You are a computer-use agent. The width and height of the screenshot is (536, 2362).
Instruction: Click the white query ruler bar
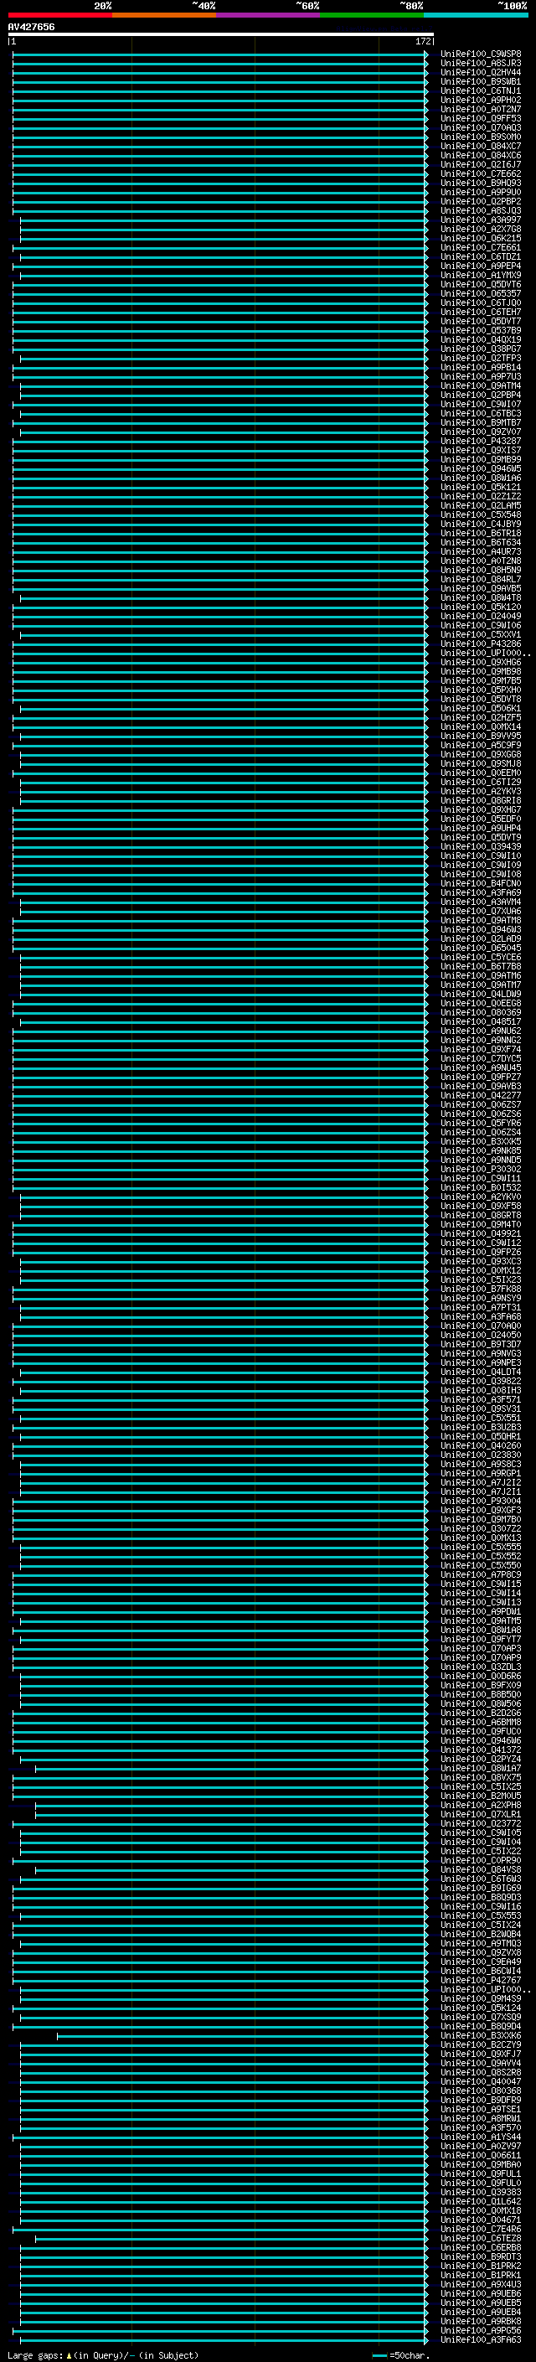tap(221, 34)
